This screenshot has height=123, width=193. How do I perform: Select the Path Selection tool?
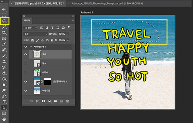coord(4,108)
